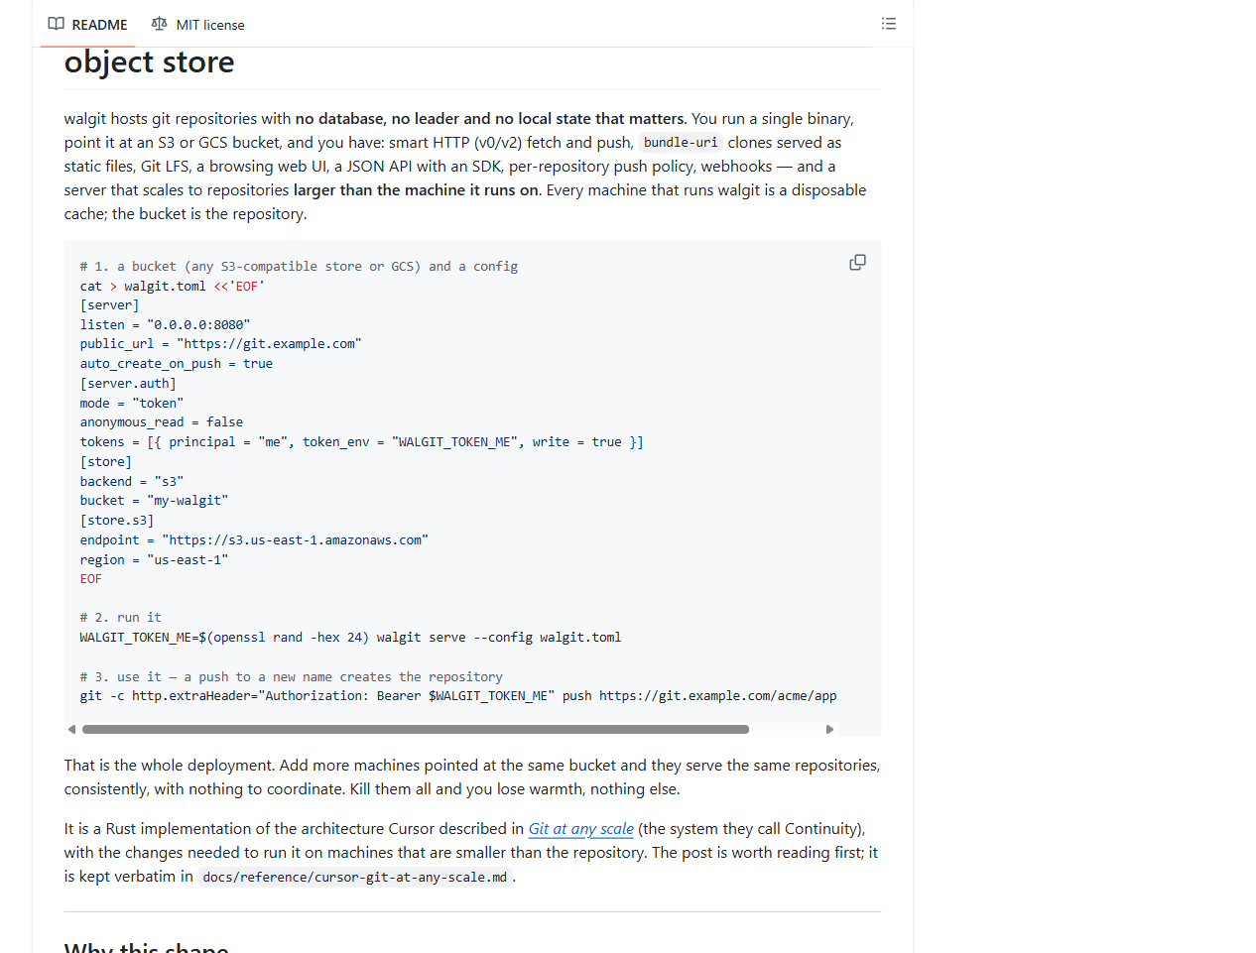Click the '# 2. run it' comment

tap(121, 618)
